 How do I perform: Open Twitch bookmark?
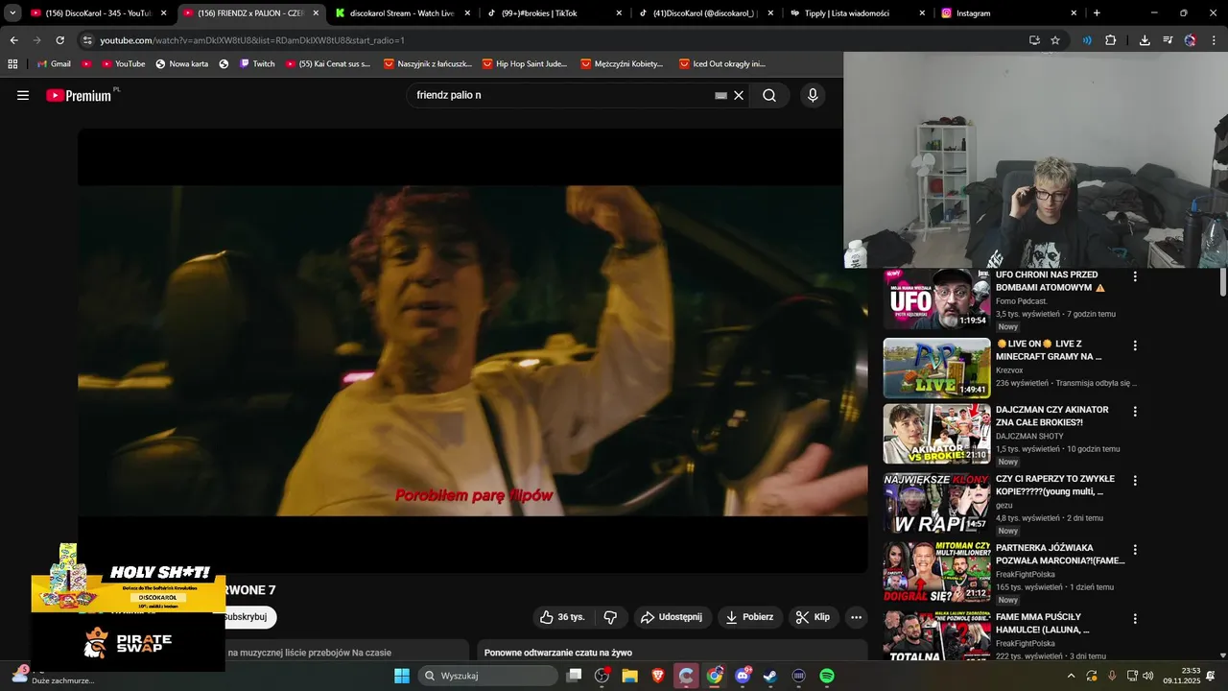click(257, 64)
